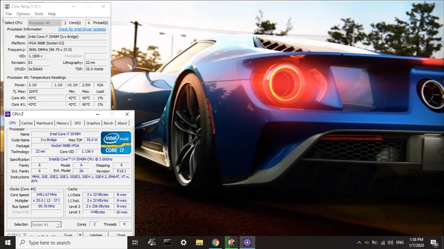
Task: Open File Explorer from the taskbar
Action: click(x=199, y=242)
